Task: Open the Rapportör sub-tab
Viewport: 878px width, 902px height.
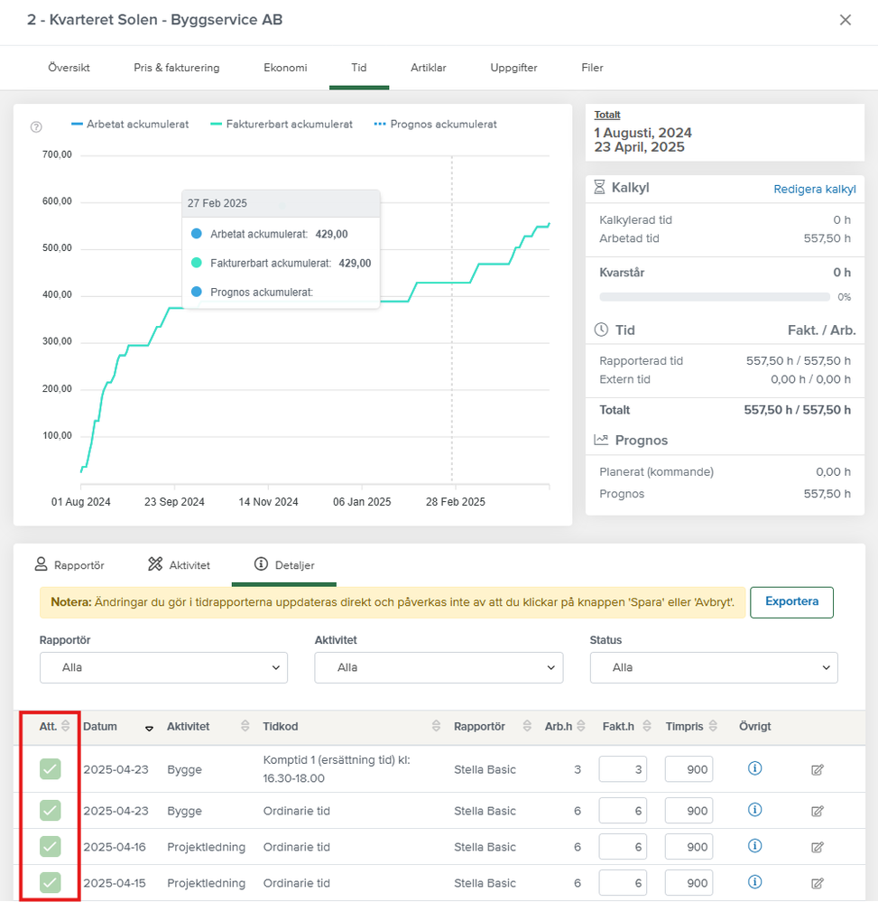Action: [69, 565]
